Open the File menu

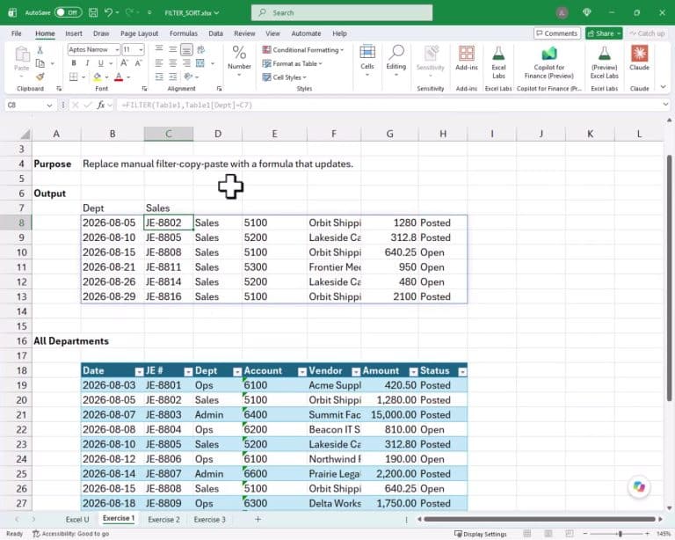(x=17, y=33)
